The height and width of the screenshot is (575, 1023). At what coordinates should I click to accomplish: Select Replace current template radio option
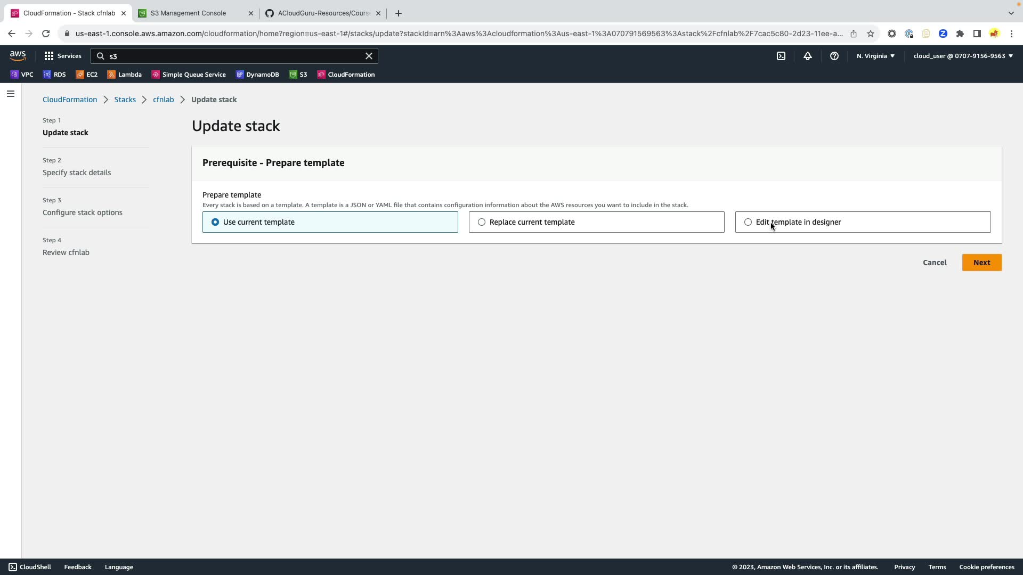(482, 222)
